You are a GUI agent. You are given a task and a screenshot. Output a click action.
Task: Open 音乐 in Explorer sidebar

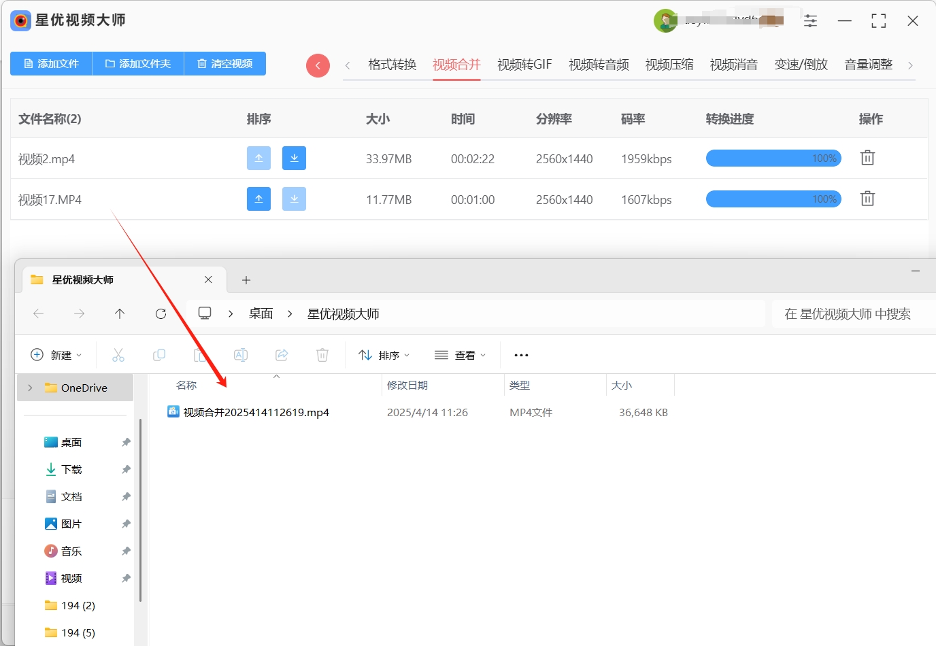point(71,551)
